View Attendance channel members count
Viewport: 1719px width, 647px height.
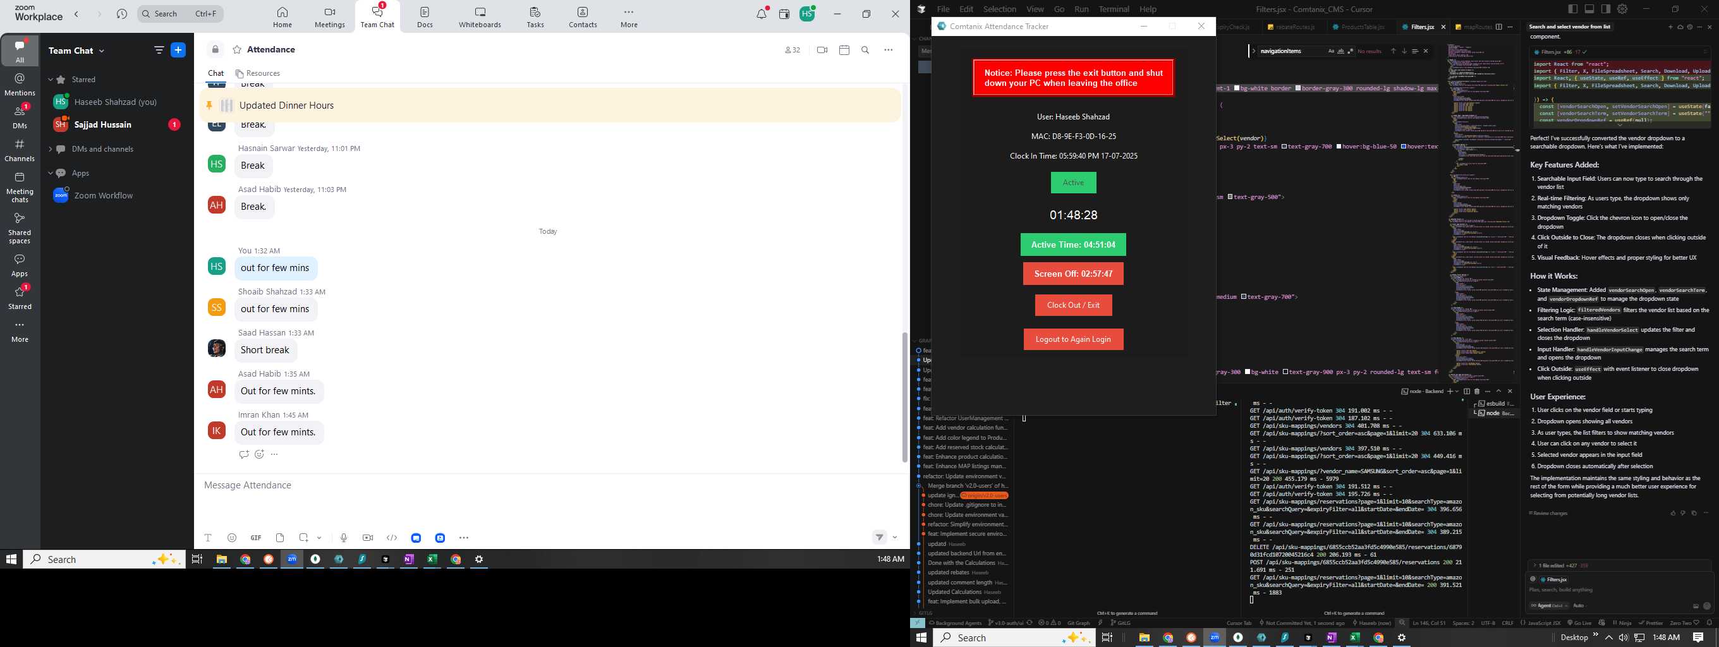pos(792,50)
